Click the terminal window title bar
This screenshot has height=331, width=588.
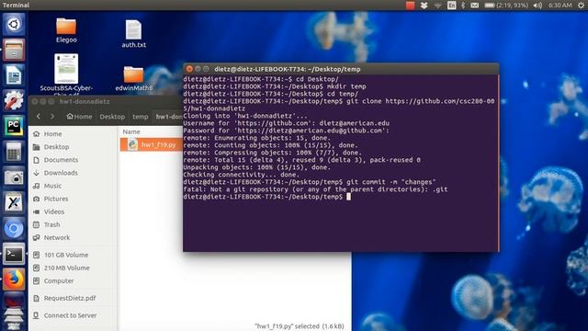[x=341, y=69]
